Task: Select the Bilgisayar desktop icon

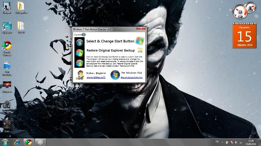Action: 7,27
